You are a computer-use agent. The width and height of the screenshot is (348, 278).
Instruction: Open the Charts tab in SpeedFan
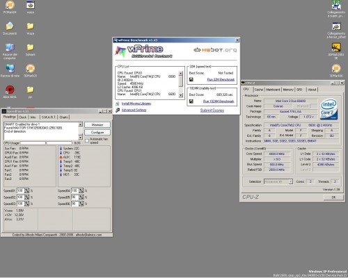tap(63, 117)
